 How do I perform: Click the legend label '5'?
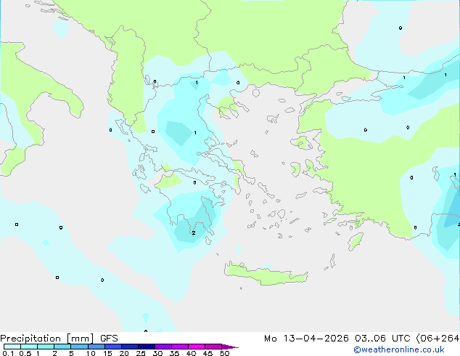(71, 353)
